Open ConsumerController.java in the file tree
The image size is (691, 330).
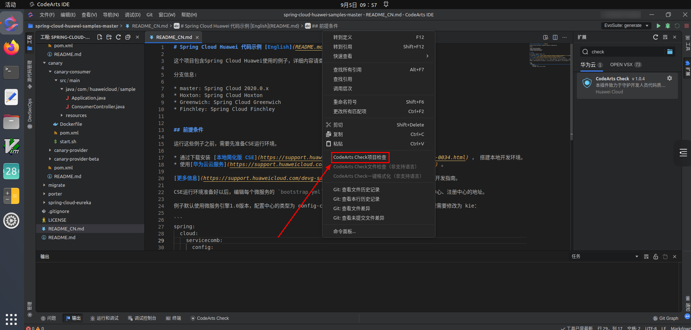(x=98, y=106)
